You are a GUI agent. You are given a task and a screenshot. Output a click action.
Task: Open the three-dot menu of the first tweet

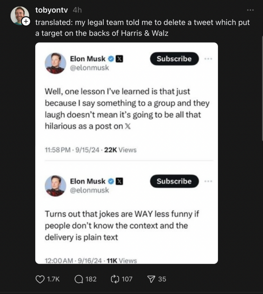coord(208,59)
